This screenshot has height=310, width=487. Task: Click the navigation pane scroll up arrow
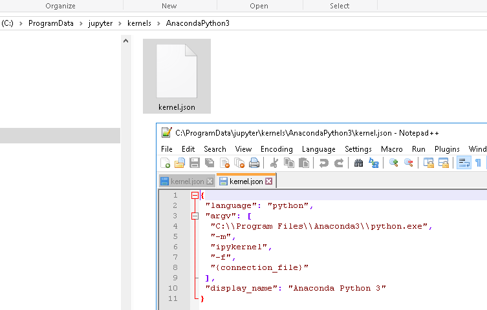[x=126, y=41]
